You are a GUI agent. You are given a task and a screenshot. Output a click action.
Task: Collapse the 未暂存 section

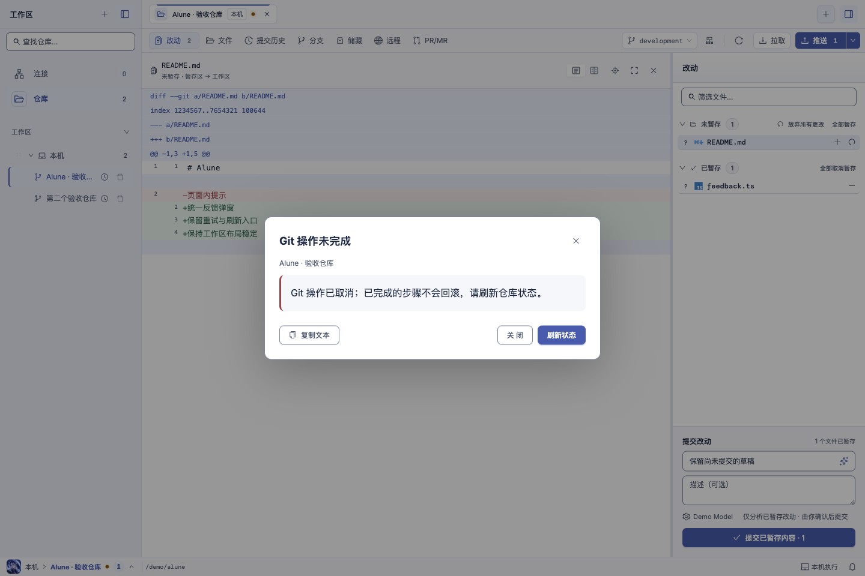(x=682, y=124)
